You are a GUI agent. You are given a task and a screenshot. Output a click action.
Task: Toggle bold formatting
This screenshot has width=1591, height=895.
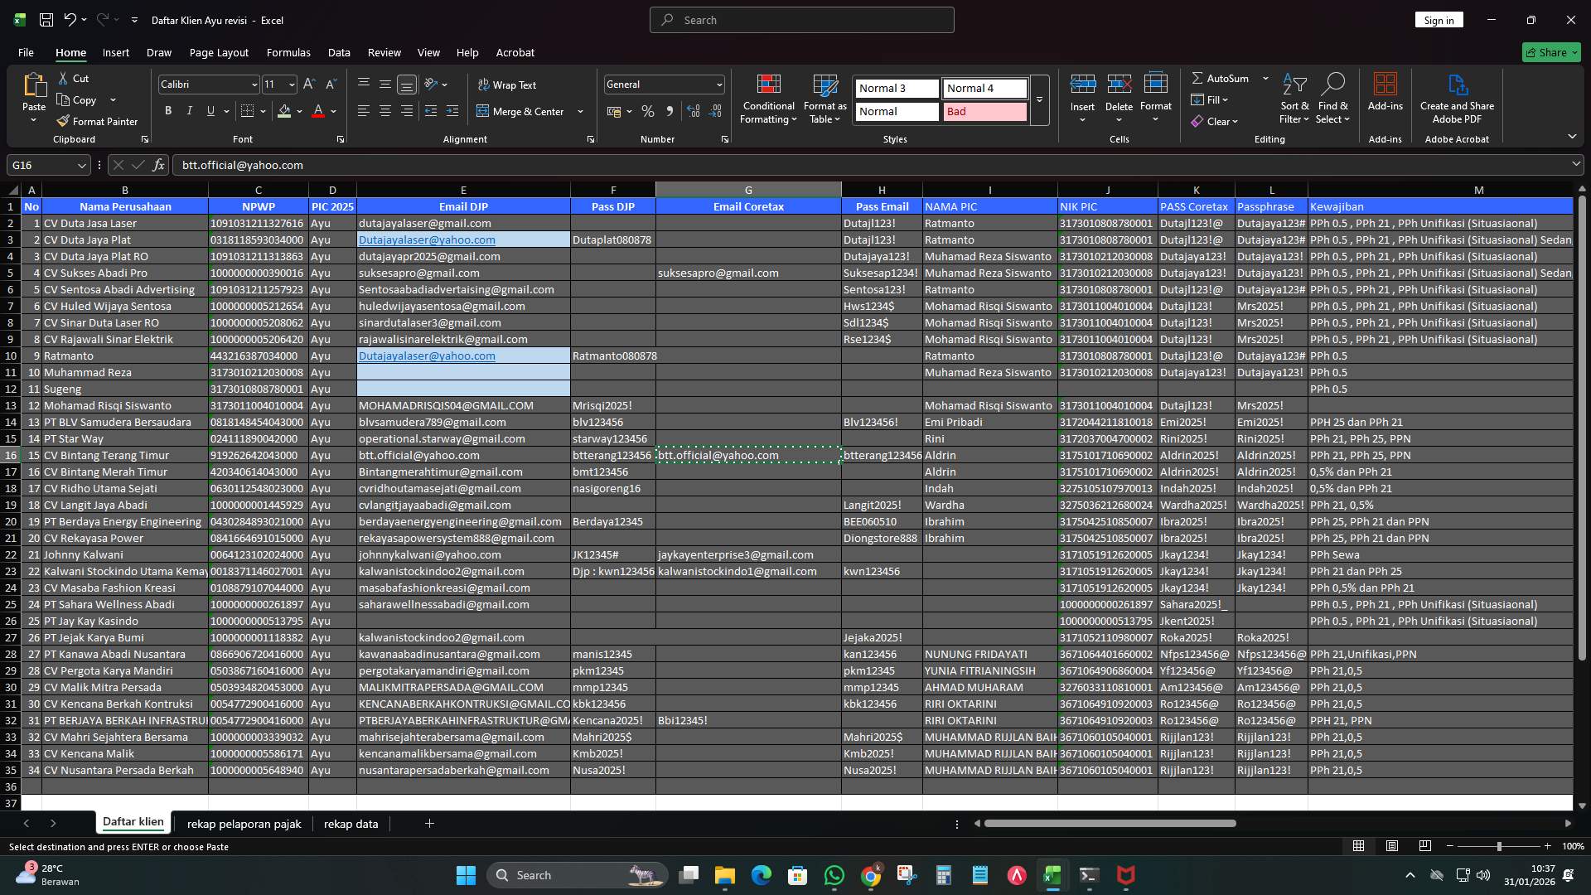167,110
